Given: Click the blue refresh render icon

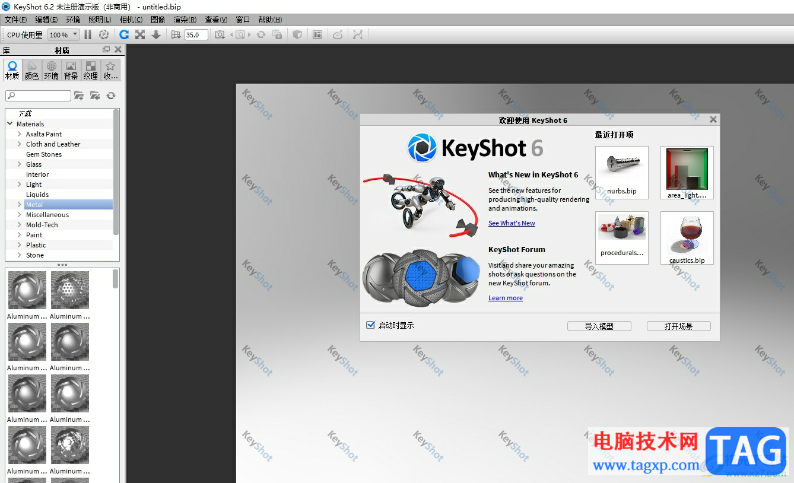Looking at the screenshot, I should 124,35.
